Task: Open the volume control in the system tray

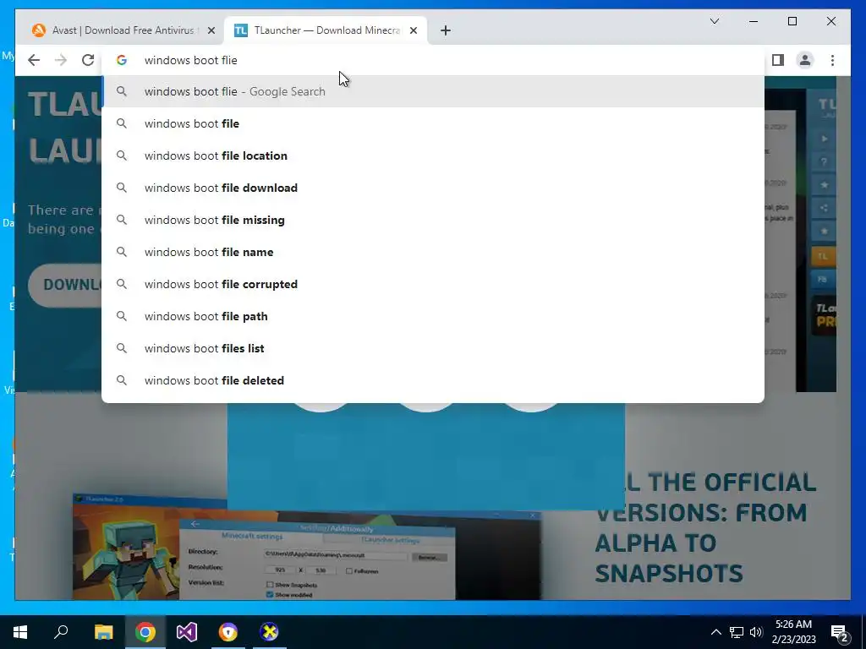Action: 756,632
